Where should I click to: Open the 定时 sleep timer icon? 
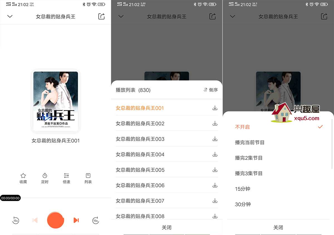pyautogui.click(x=45, y=178)
